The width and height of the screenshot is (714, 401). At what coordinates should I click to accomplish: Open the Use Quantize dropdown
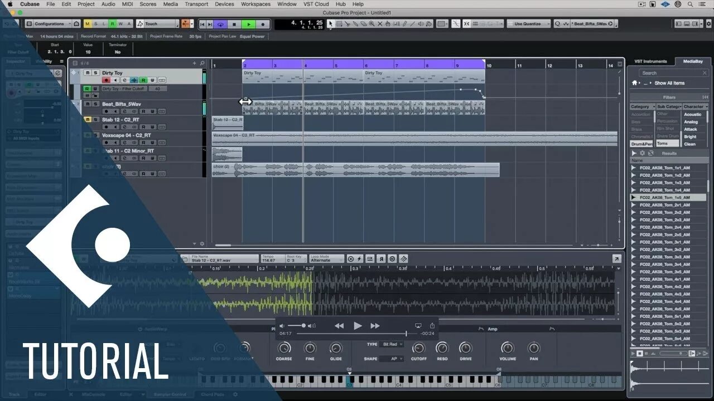[x=529, y=24]
